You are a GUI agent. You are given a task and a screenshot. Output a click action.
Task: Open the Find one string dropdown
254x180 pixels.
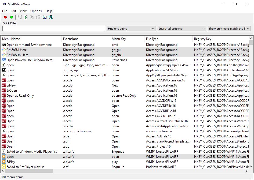pos(131,29)
